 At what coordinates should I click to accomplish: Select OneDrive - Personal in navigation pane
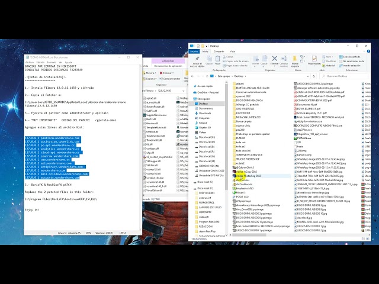pyautogui.click(x=208, y=92)
